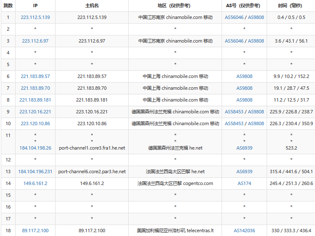Screen dimensions: 315x236
Task: Open IP link 223.112.5.139
Action: tap(35, 17)
